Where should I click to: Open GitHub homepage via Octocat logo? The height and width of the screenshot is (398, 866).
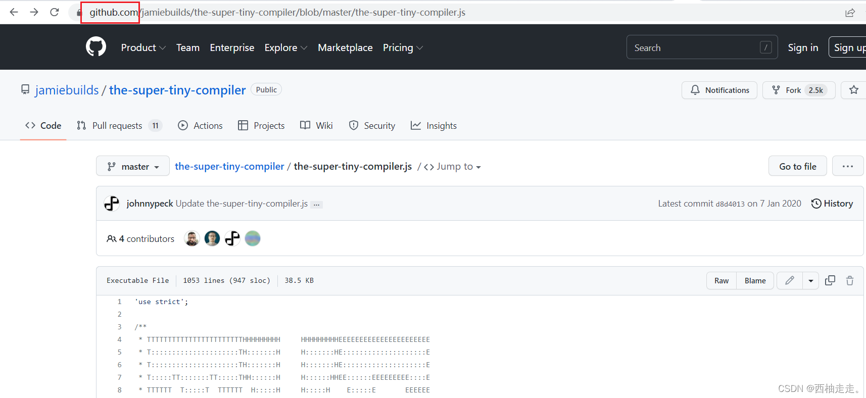[96, 47]
